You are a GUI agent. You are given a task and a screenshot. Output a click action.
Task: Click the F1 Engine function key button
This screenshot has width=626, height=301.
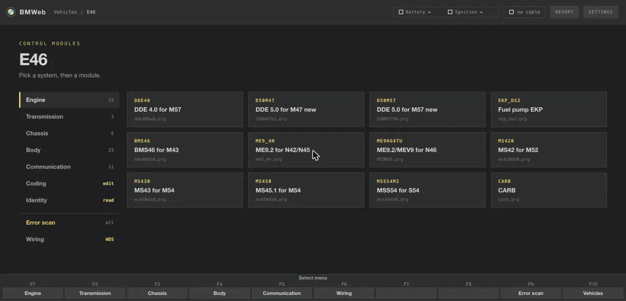33,293
